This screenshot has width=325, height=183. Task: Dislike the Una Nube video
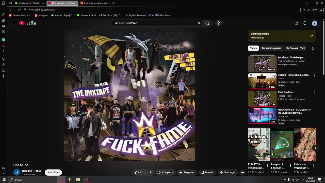tap(149, 172)
